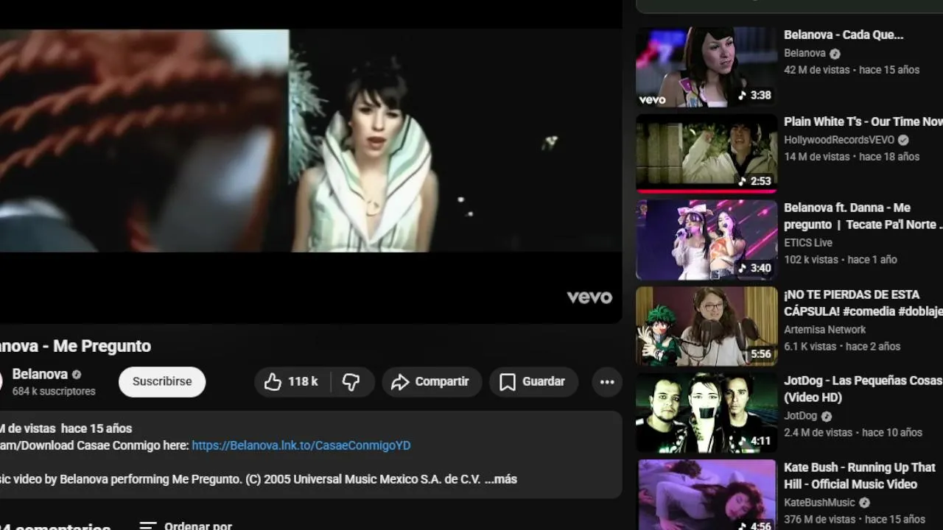Click title JotDog - Las Pequeñas Cosas
Viewport: 943px width, 530px height.
pos(863,389)
